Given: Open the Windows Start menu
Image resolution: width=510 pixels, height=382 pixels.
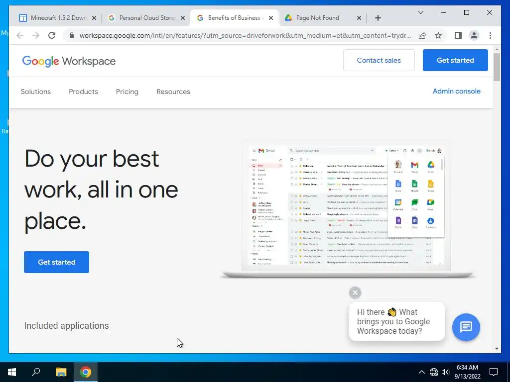Looking at the screenshot, I should [12, 372].
